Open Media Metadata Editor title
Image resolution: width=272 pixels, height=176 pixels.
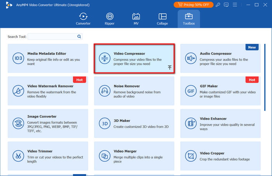tap(47, 53)
